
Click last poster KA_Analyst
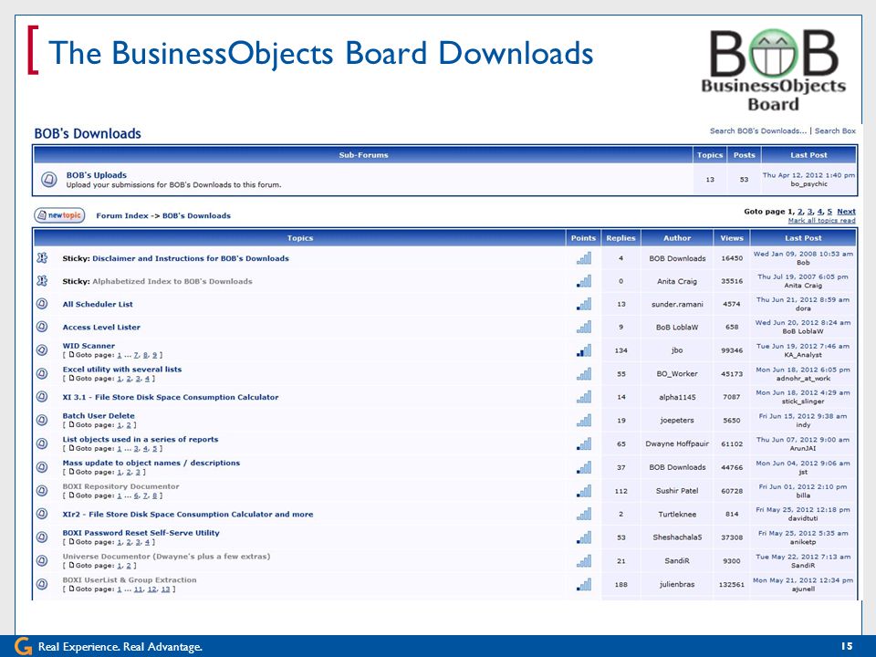coord(803,355)
